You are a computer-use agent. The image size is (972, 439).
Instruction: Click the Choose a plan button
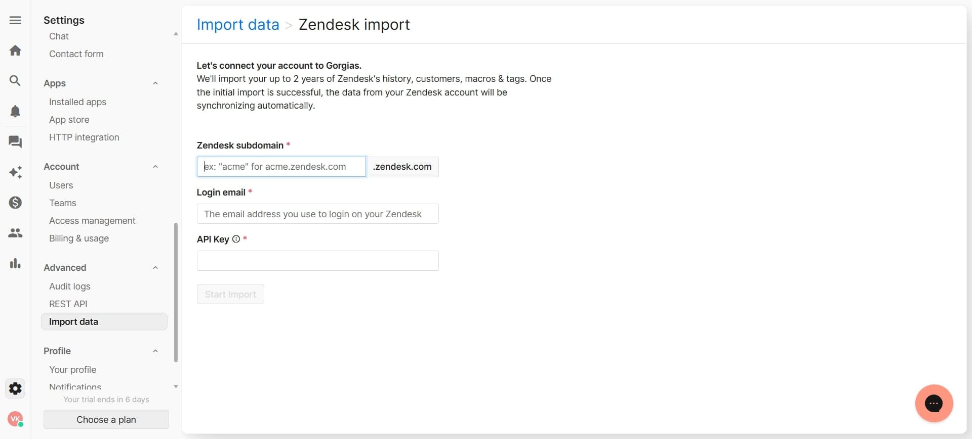(106, 419)
